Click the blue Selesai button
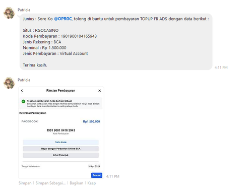This screenshot has height=196, width=252. pos(97,175)
